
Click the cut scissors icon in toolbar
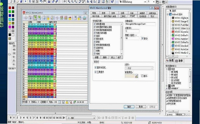pos(30,2)
